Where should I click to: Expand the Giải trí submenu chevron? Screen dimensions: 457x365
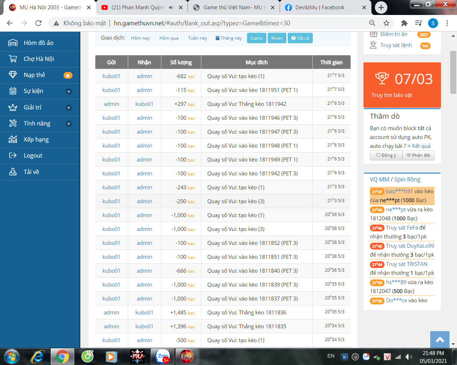(69, 108)
